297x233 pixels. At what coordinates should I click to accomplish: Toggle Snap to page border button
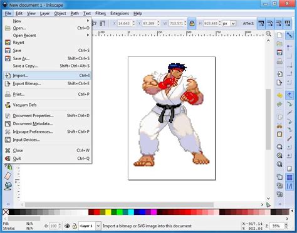pyautogui.click(x=289, y=168)
